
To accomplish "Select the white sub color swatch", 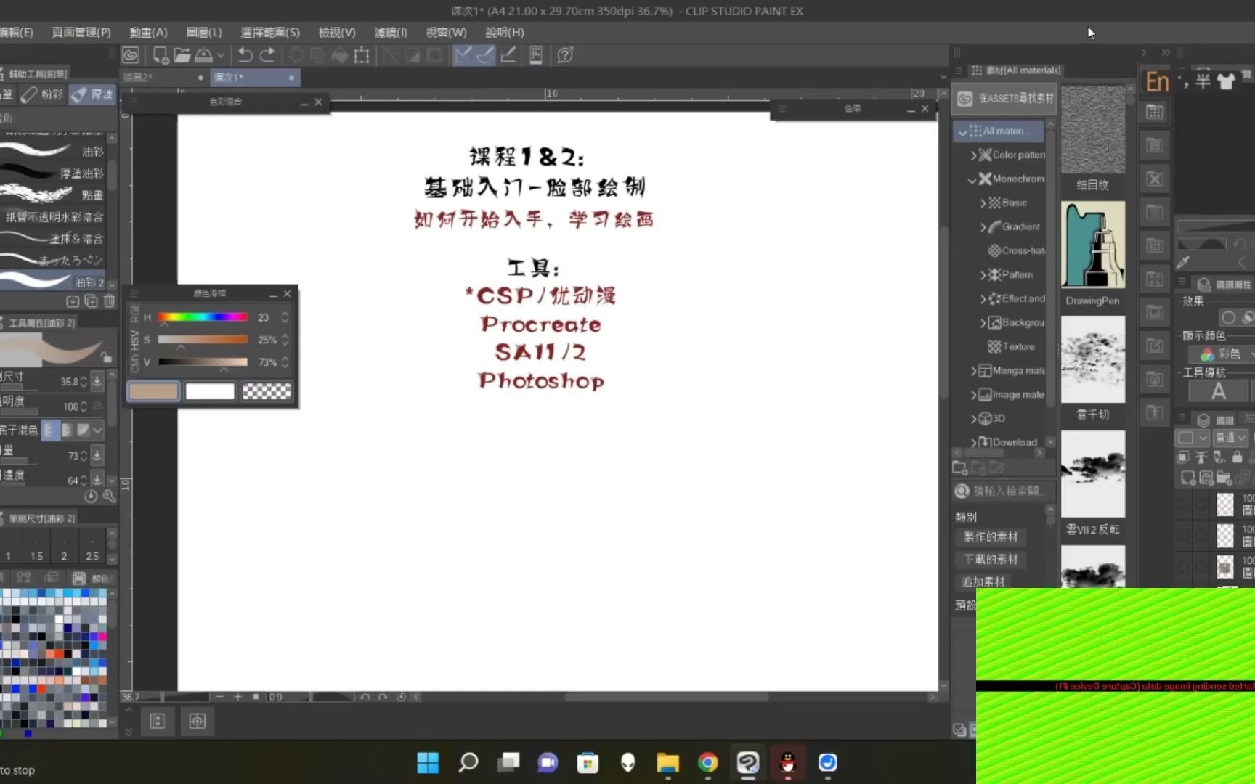I will (210, 391).
